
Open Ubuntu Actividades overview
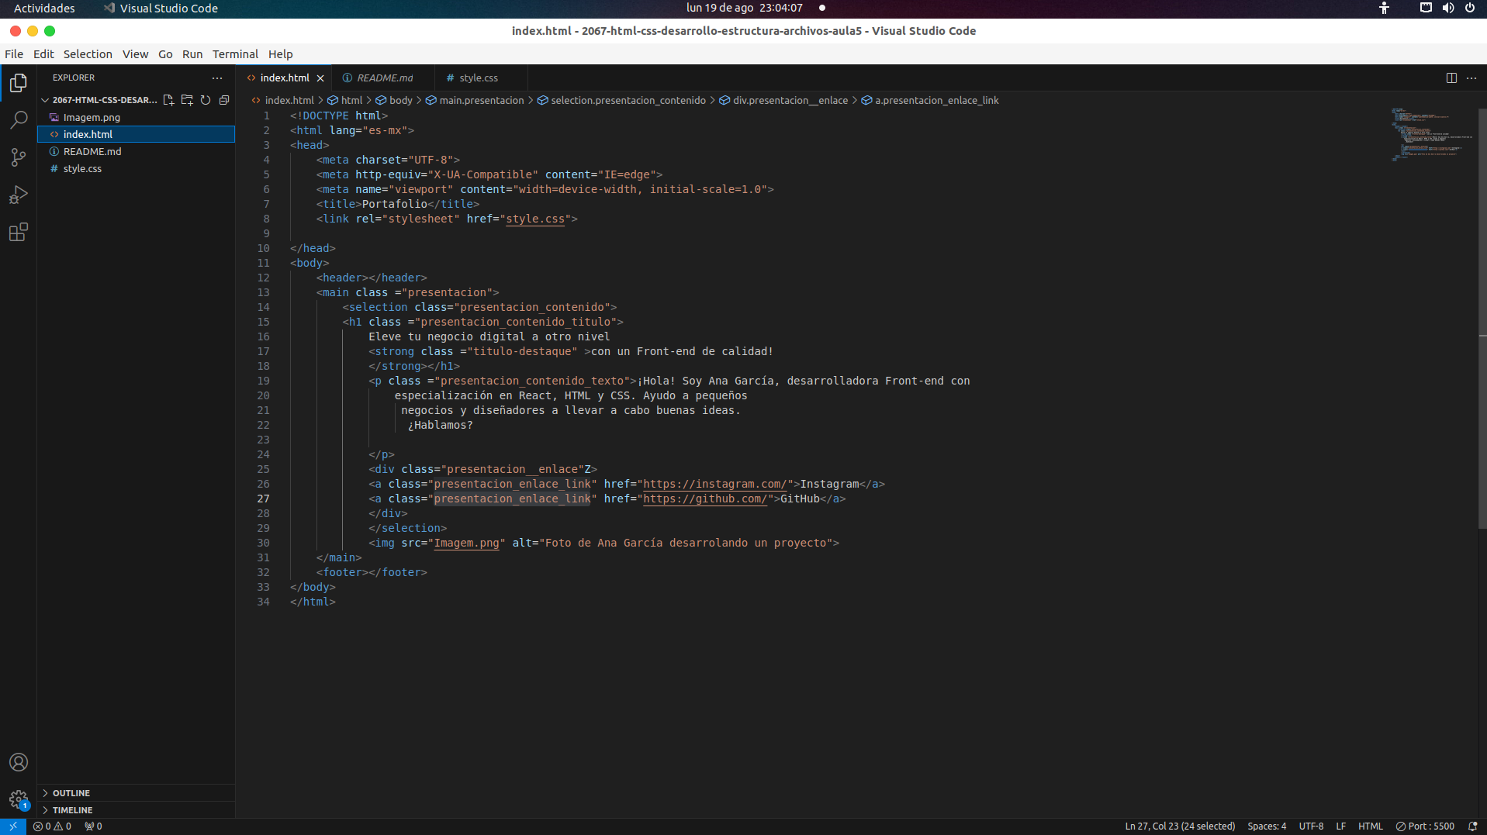44,8
